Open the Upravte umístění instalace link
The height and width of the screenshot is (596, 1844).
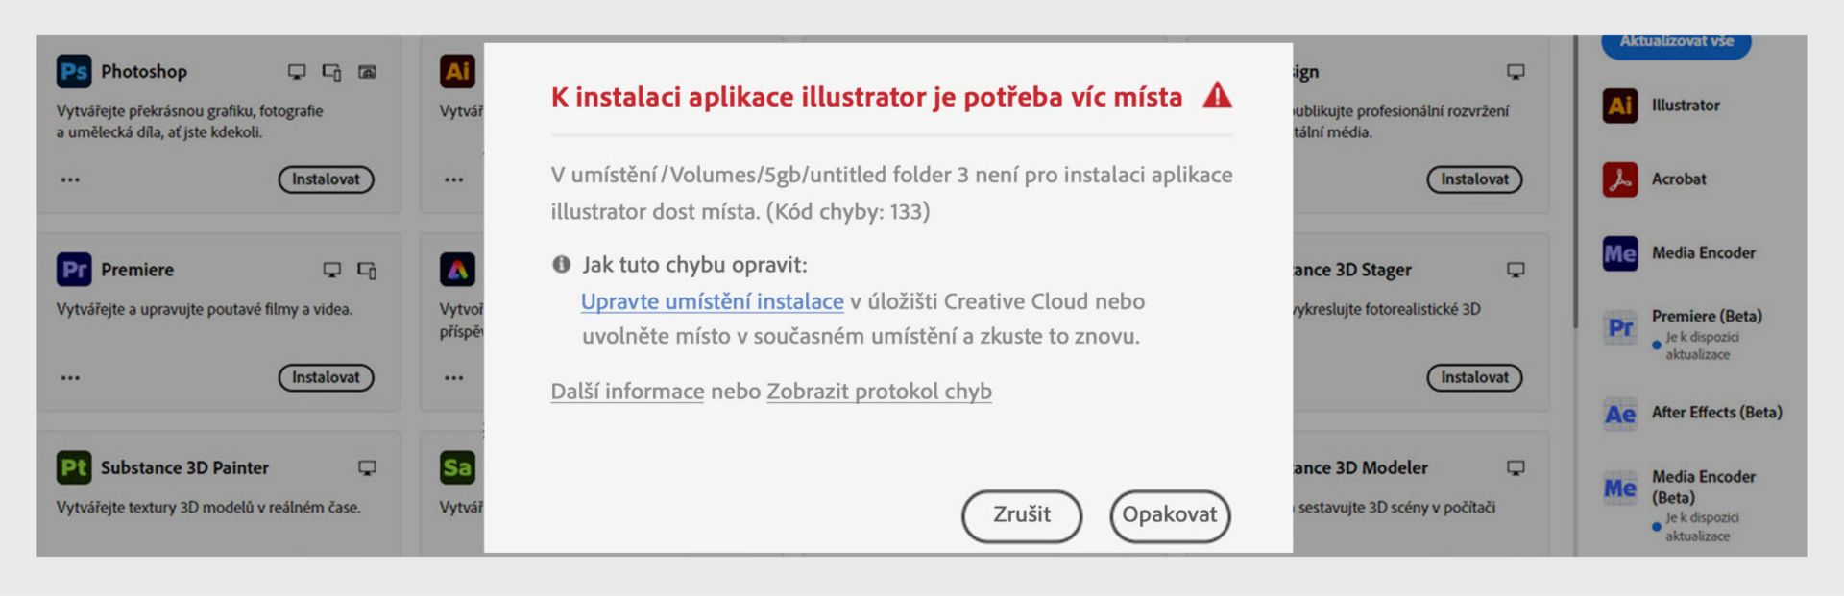click(x=713, y=301)
